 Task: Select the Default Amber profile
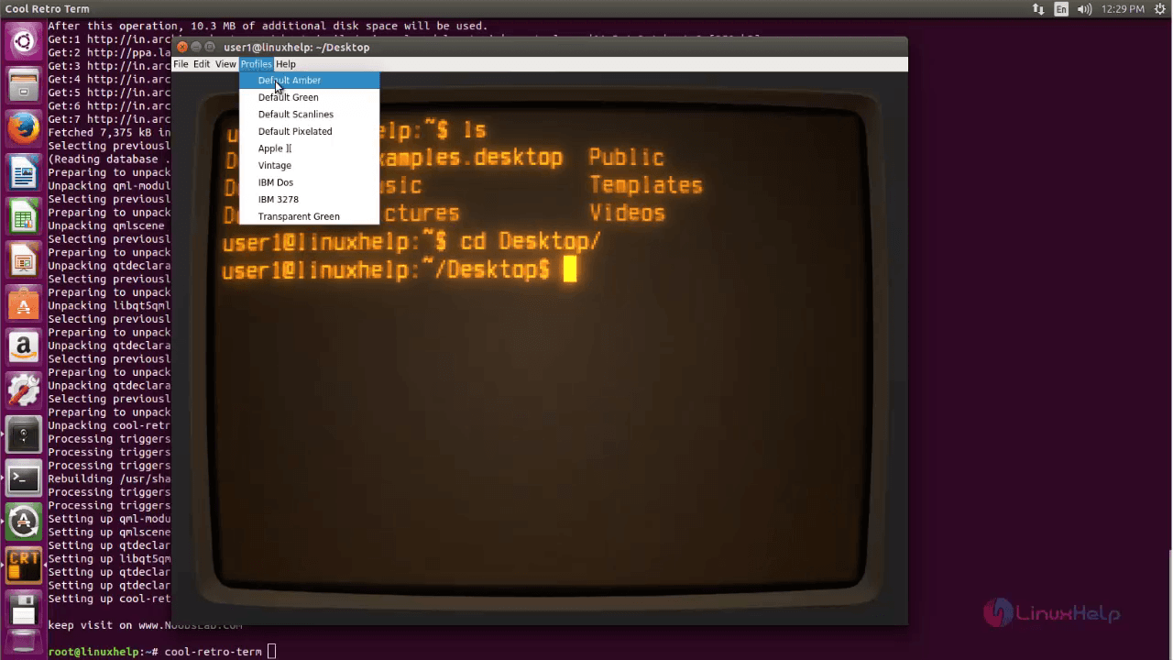(309, 80)
